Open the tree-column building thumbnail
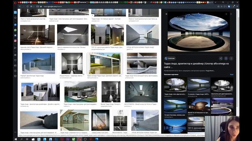252x141 pixels. pyautogui.click(x=74, y=120)
